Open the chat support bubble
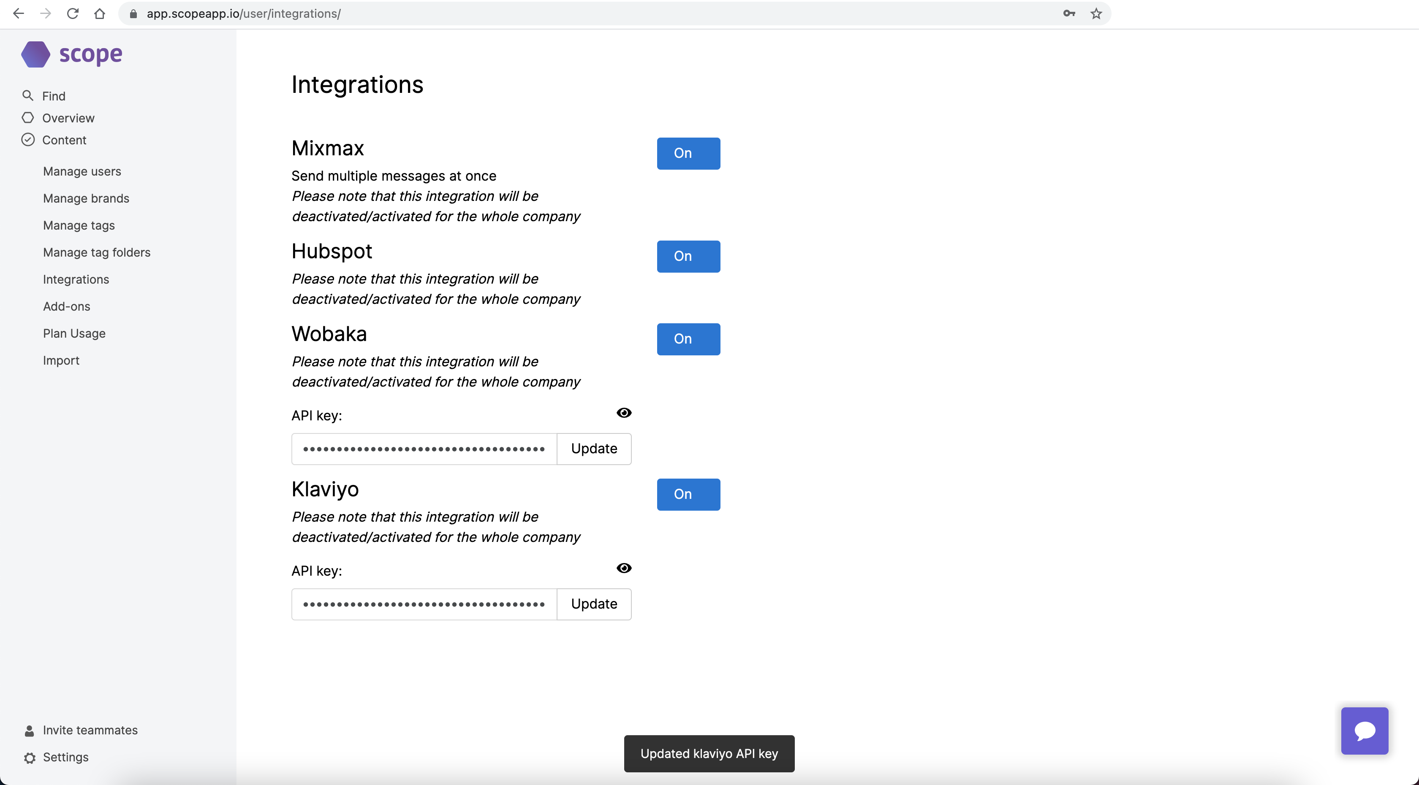 pyautogui.click(x=1365, y=731)
